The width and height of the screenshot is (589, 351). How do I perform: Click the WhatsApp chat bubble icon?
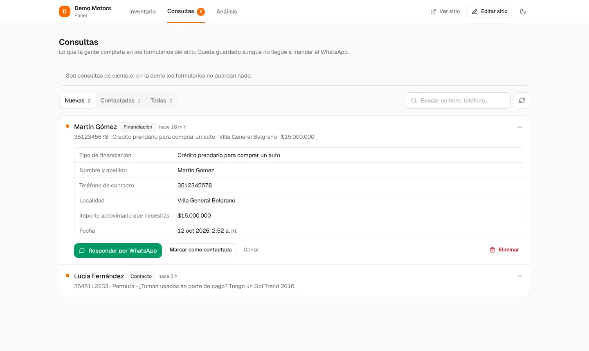pos(82,251)
